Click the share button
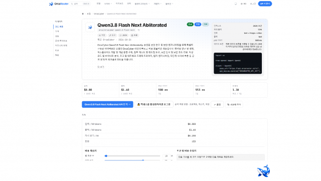321x181 pixels. point(217,104)
